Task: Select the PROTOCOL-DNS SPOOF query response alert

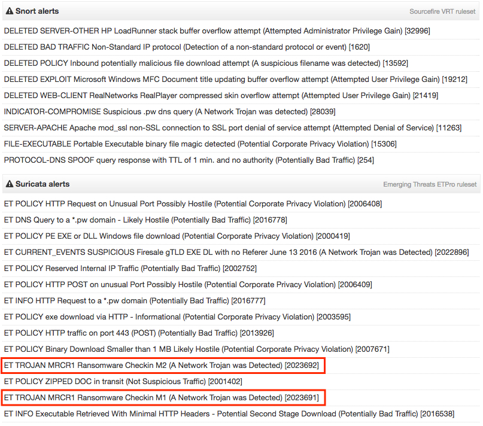Action: click(189, 160)
